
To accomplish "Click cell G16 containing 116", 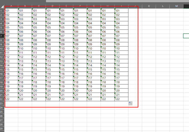I will (x=94, y=74).
